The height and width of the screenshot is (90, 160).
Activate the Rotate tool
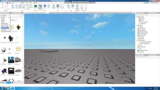pyautogui.click(x=23, y=6)
